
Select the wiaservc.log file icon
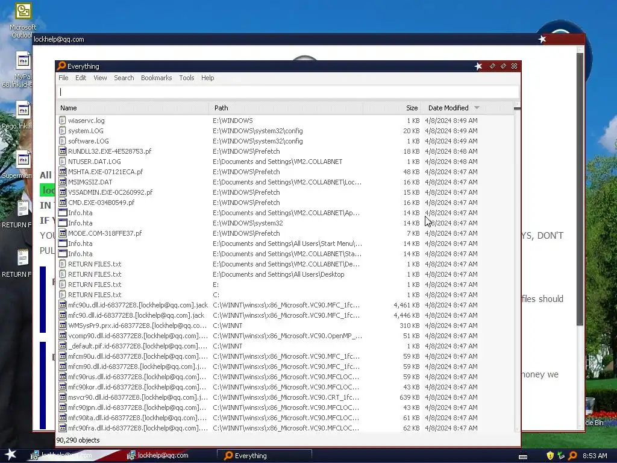point(62,121)
